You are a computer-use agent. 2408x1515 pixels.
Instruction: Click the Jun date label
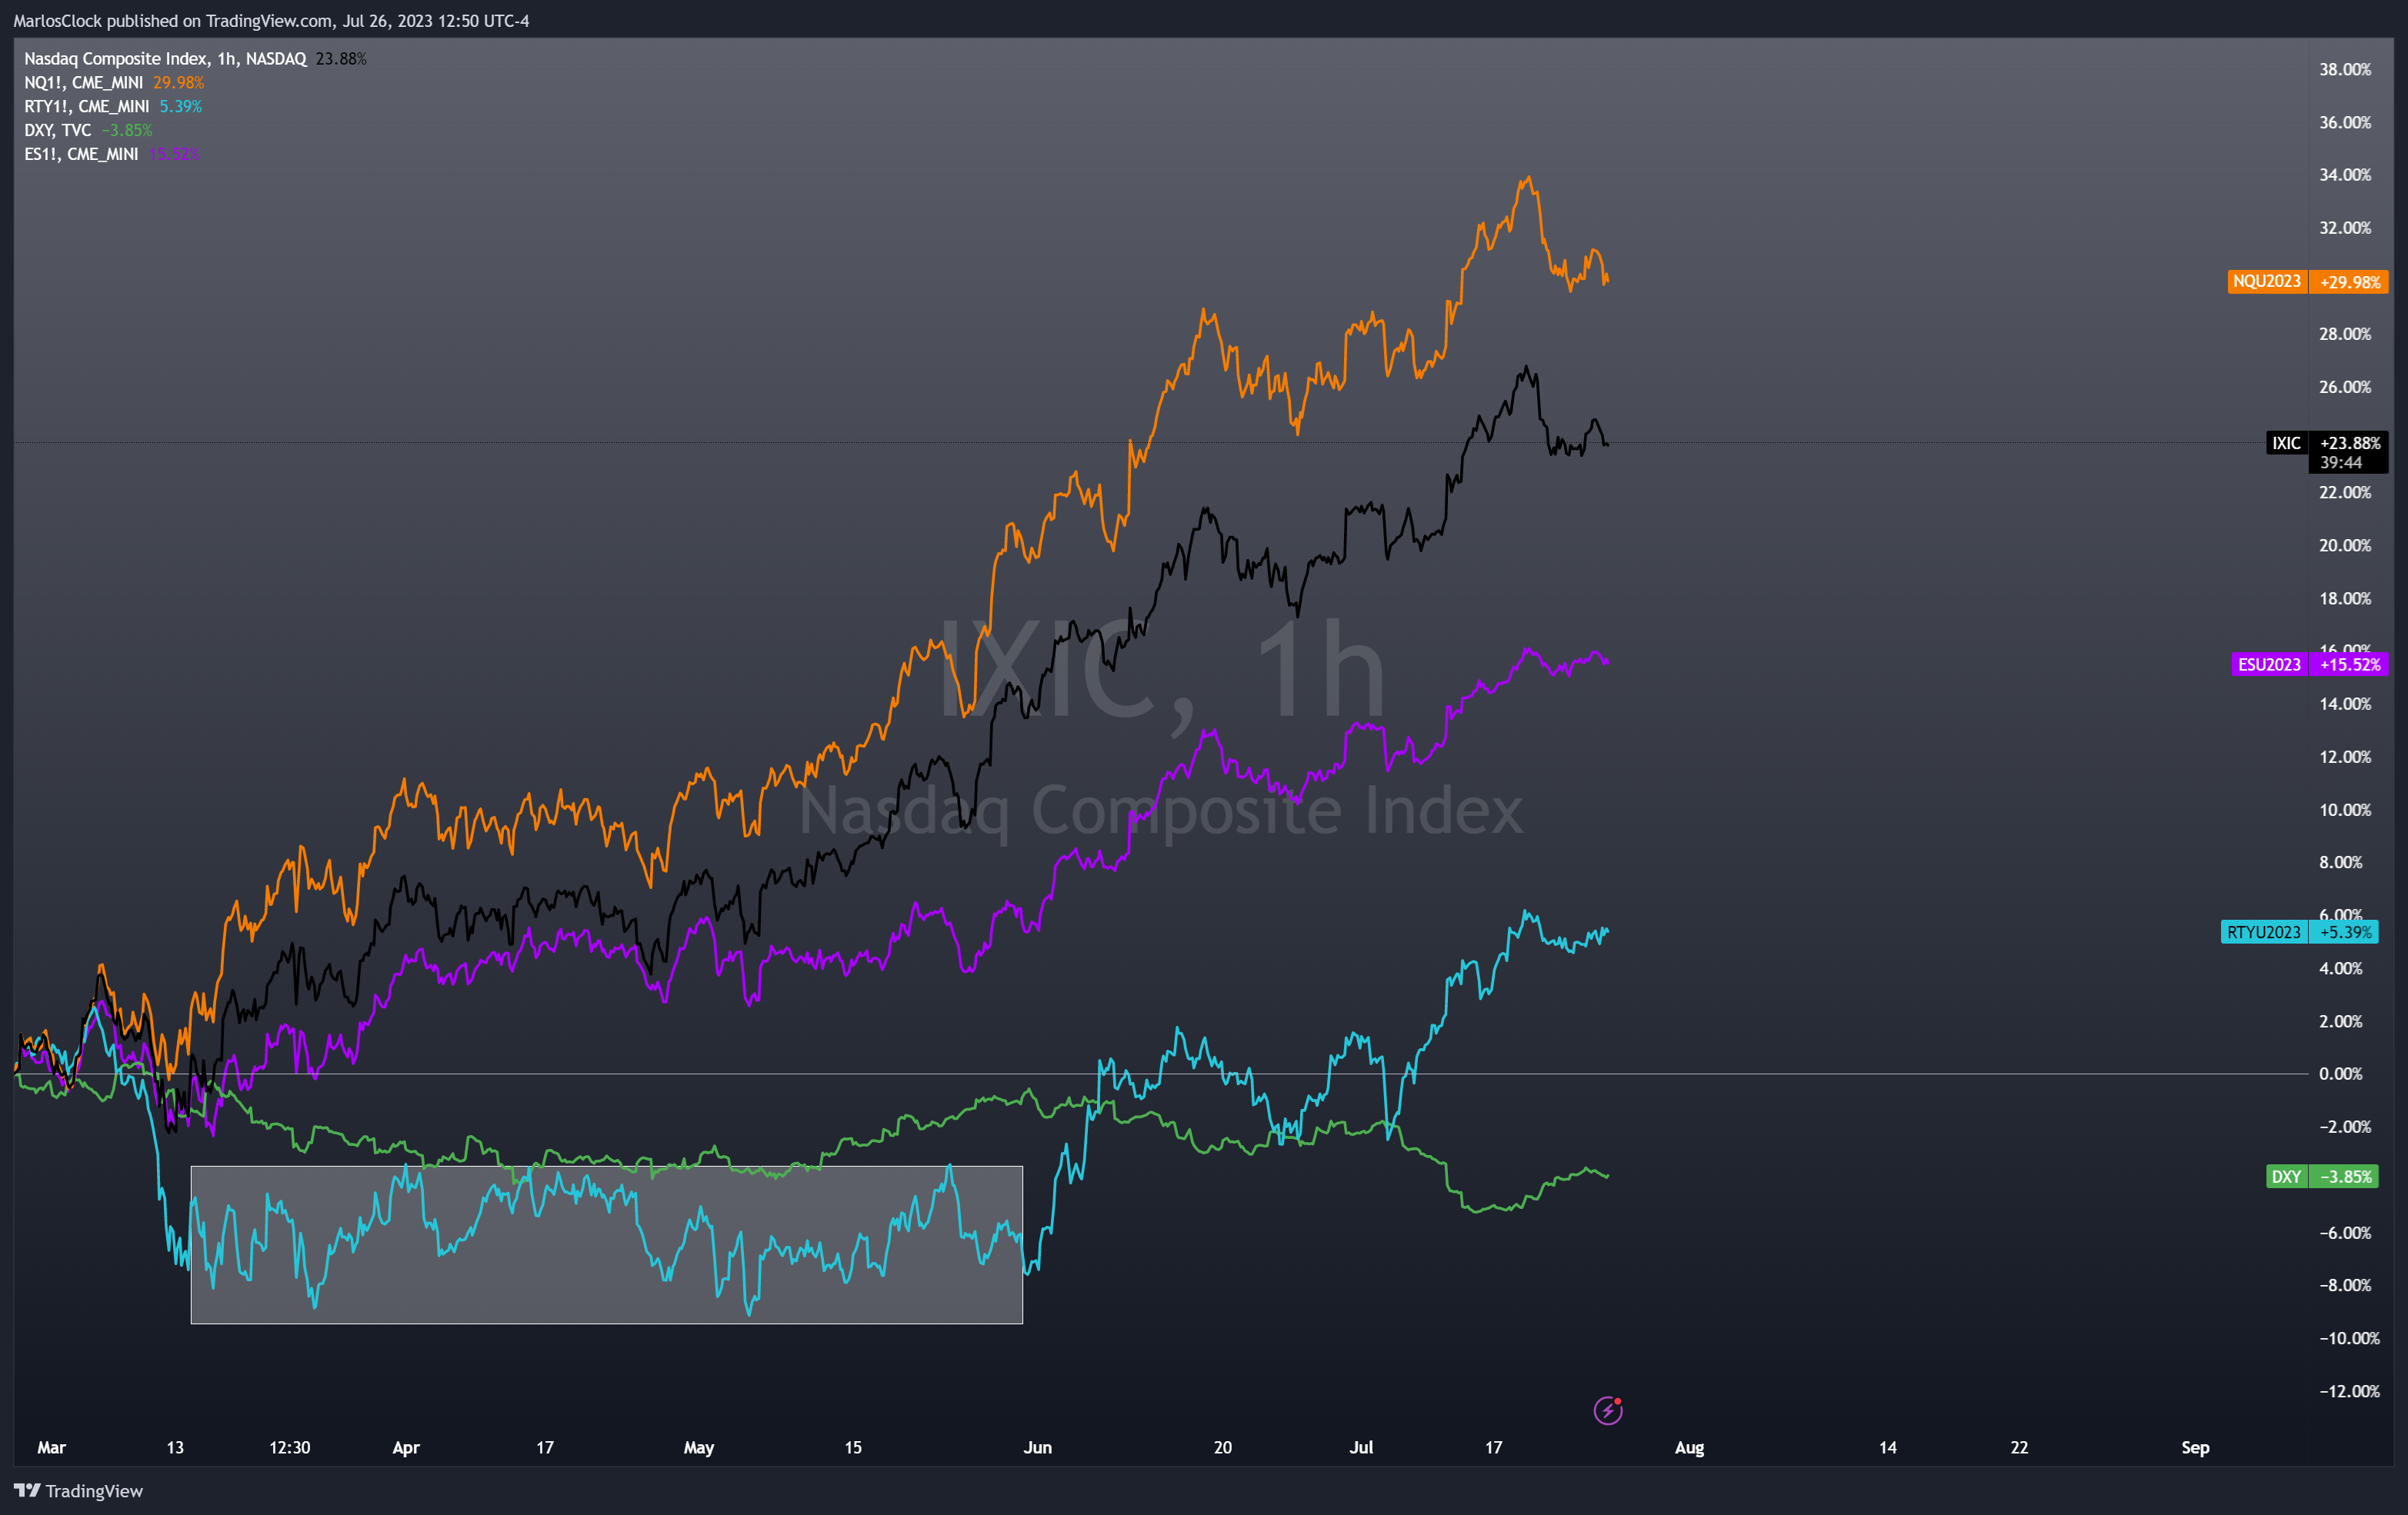[1037, 1447]
